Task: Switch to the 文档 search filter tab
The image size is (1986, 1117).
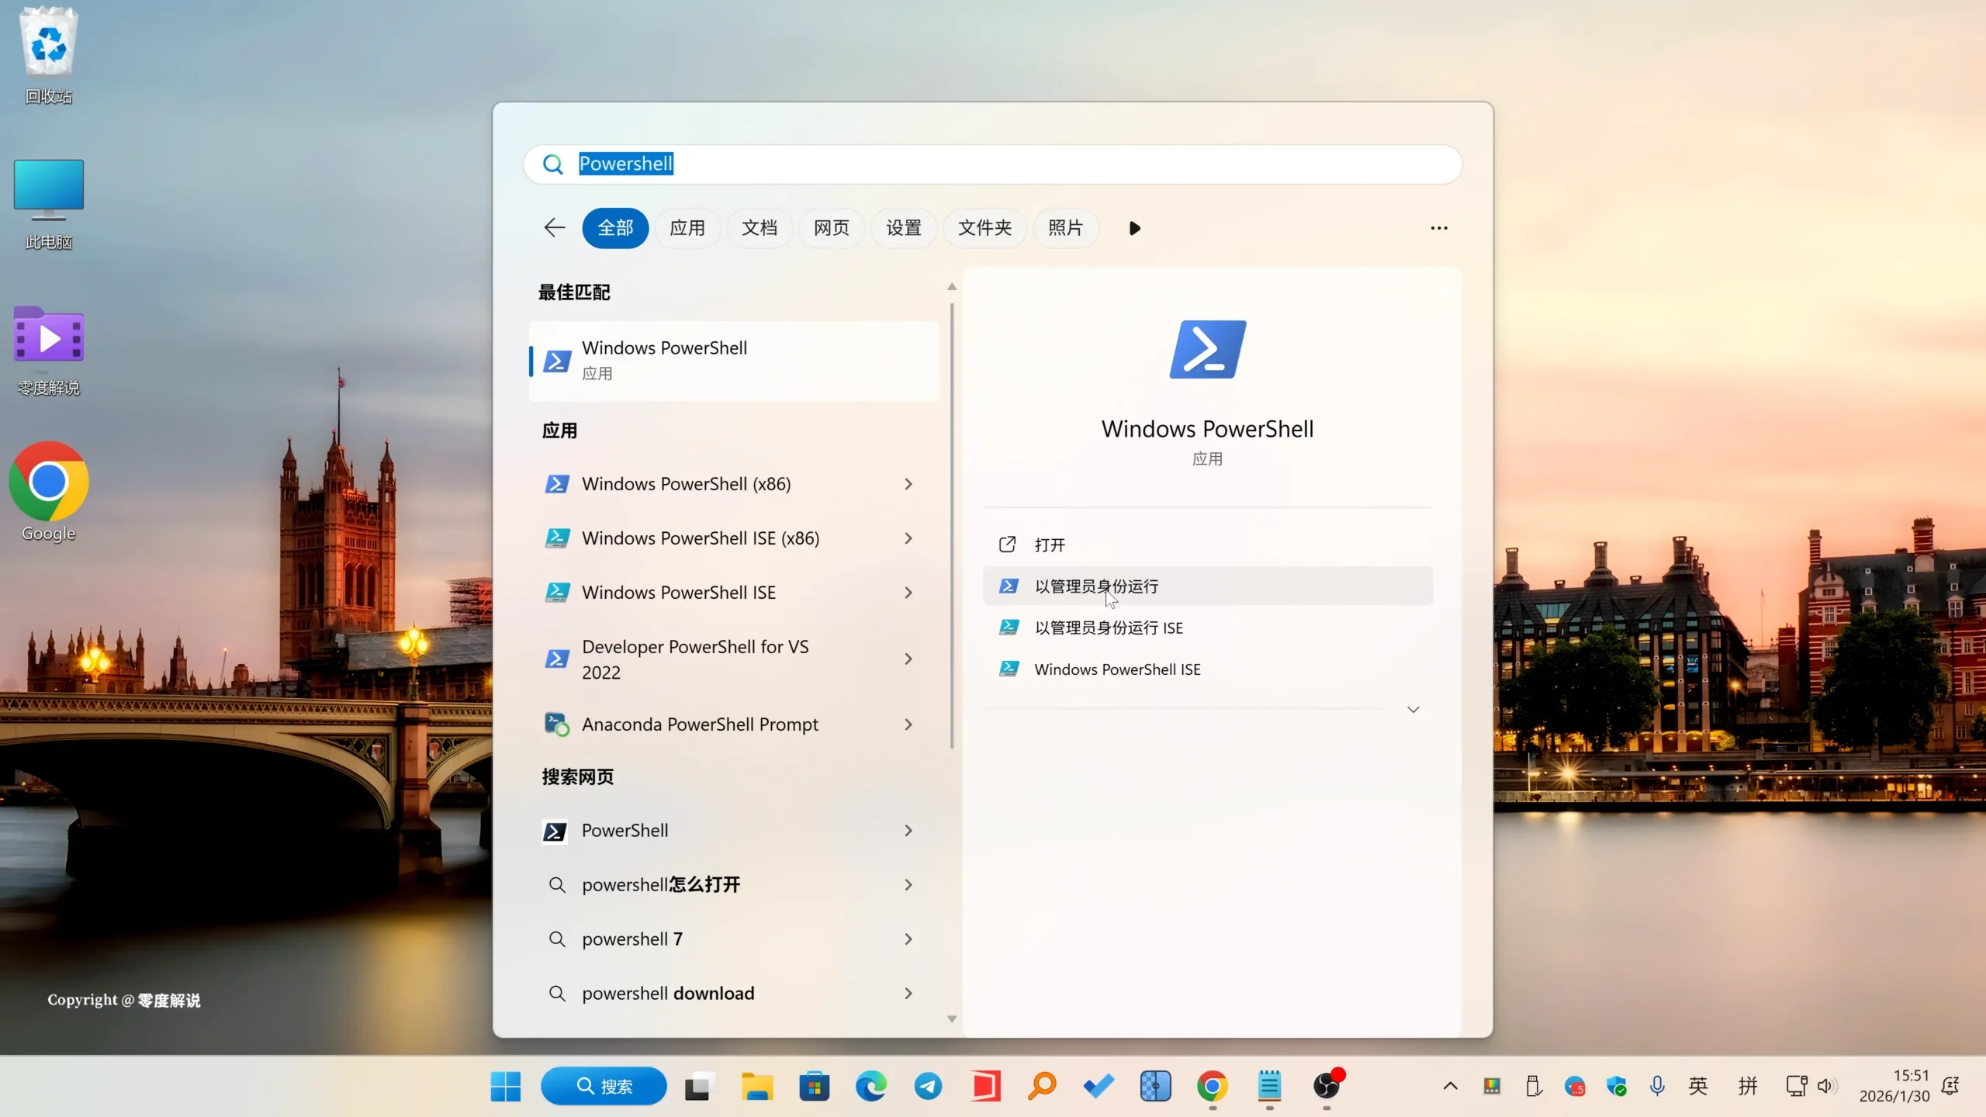Action: point(759,227)
